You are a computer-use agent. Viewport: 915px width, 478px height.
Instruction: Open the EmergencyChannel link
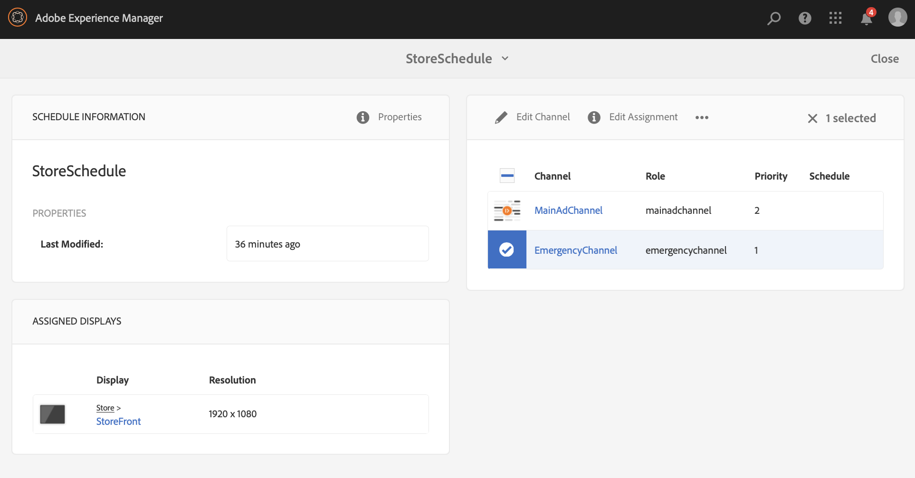pos(576,250)
